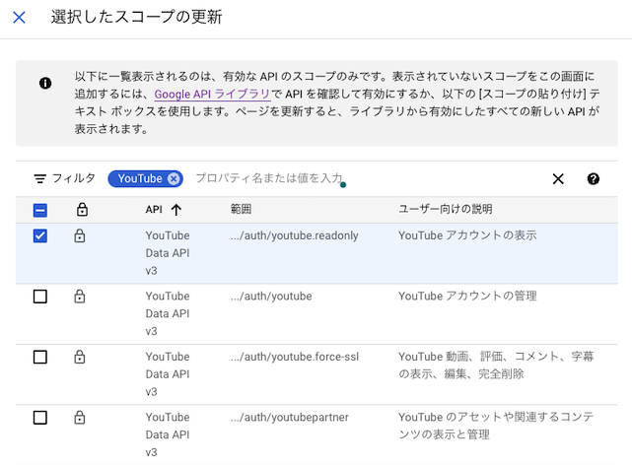Image resolution: width=632 pixels, height=465 pixels.
Task: Click the 範囲 column header
Action: 241,209
